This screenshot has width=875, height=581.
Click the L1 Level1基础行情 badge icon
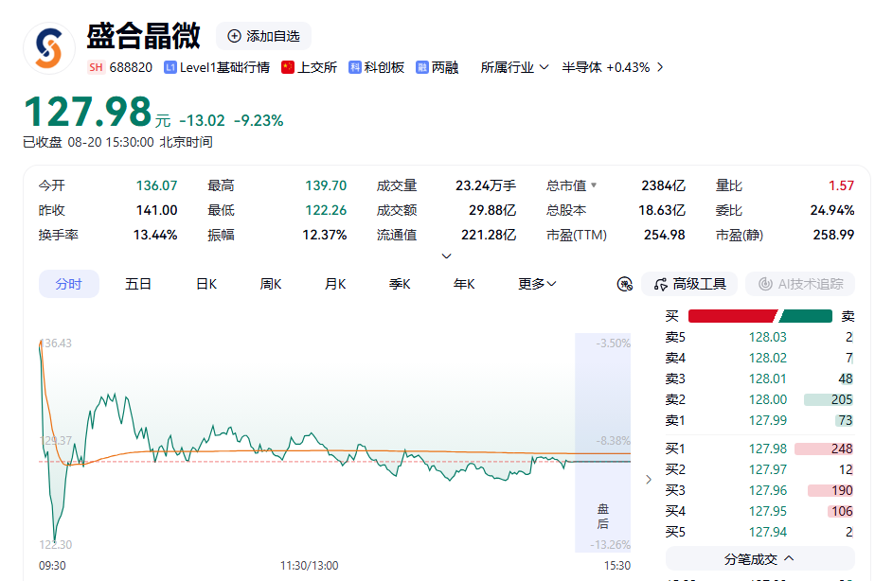170,67
